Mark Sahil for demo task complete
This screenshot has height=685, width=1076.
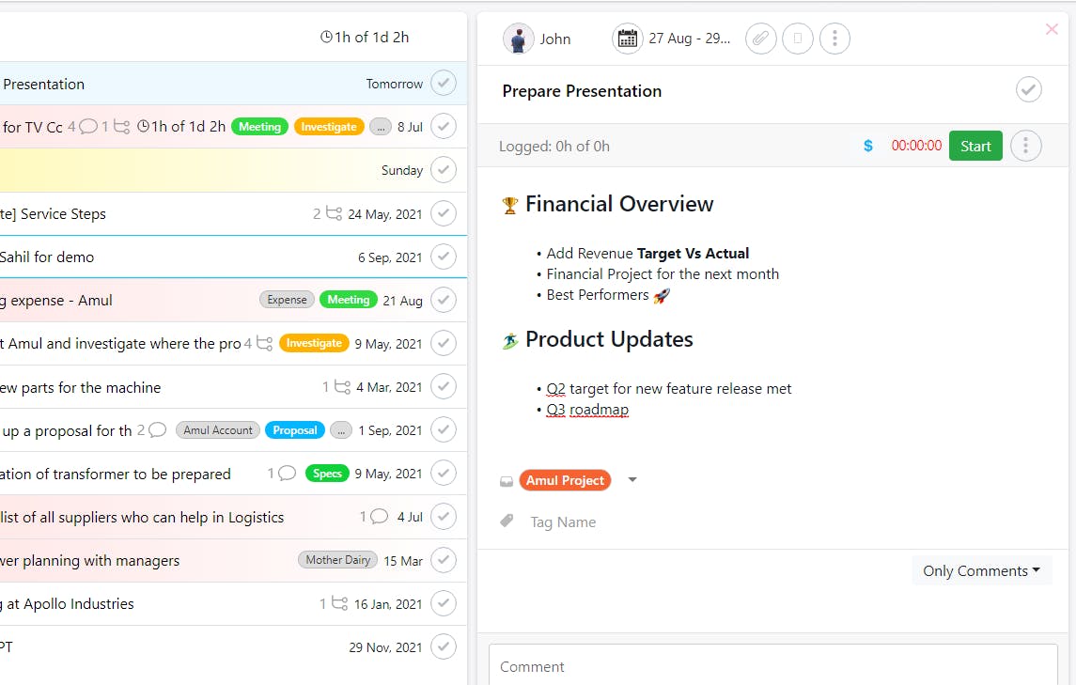[x=444, y=257]
